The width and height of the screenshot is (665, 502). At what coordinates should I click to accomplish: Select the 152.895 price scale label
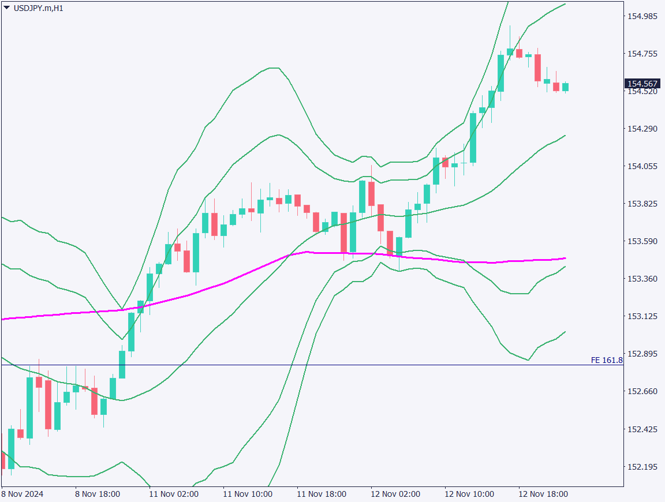(x=642, y=354)
